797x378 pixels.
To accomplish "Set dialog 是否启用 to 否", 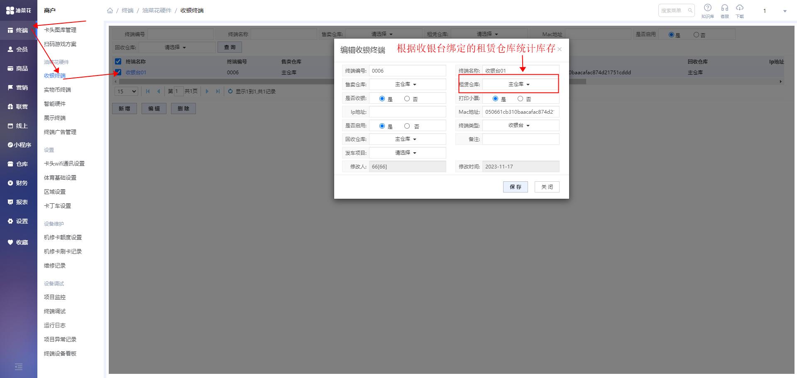I will pos(407,126).
